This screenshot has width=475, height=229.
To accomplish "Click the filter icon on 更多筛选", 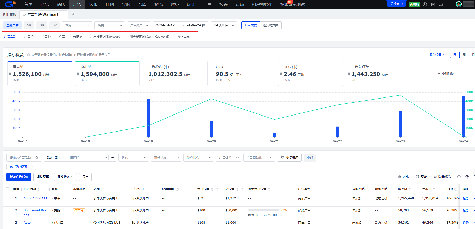I will click(282, 158).
